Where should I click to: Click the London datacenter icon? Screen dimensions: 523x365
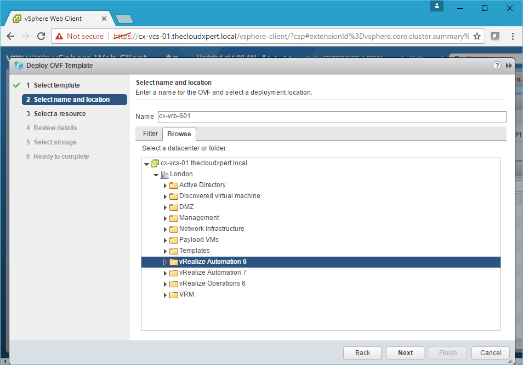click(x=164, y=174)
